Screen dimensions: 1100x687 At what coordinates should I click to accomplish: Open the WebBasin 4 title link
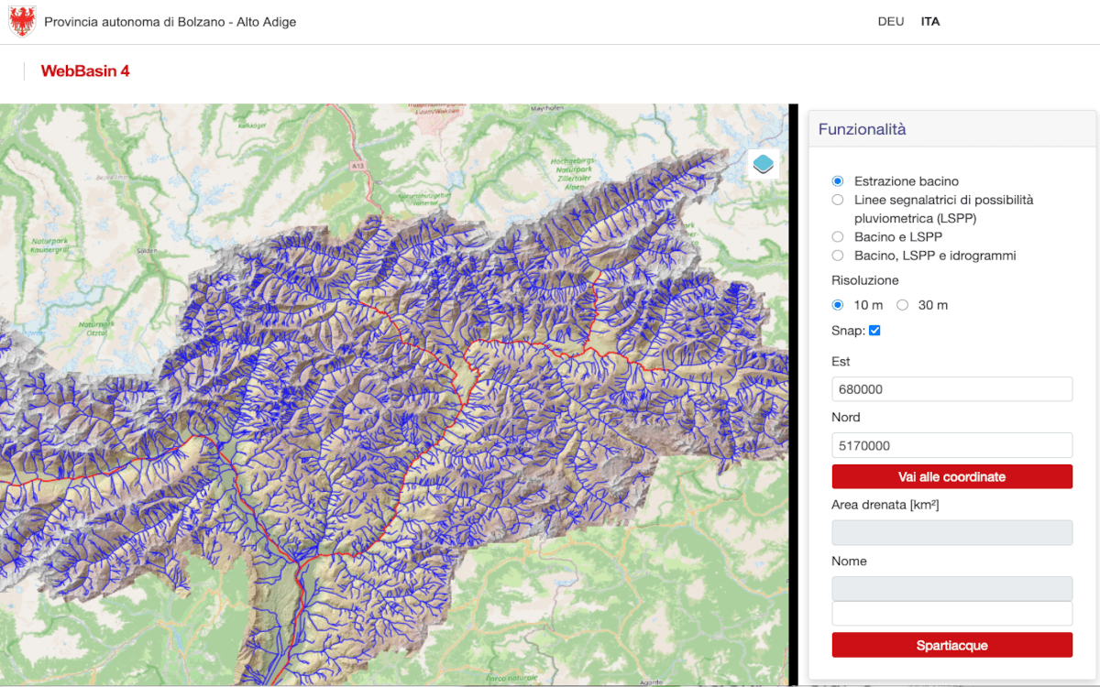click(85, 71)
